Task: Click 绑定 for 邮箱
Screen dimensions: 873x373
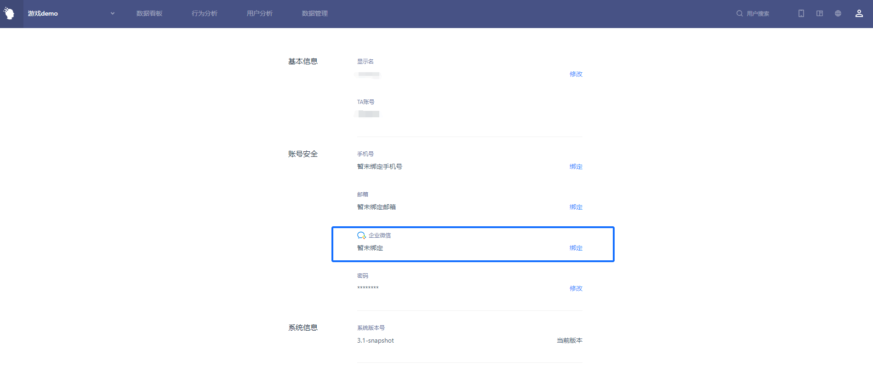Action: point(576,207)
